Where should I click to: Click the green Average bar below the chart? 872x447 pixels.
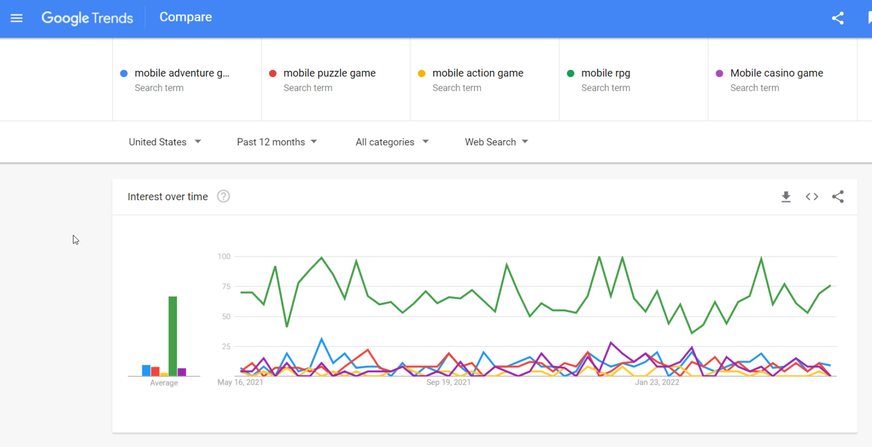173,335
